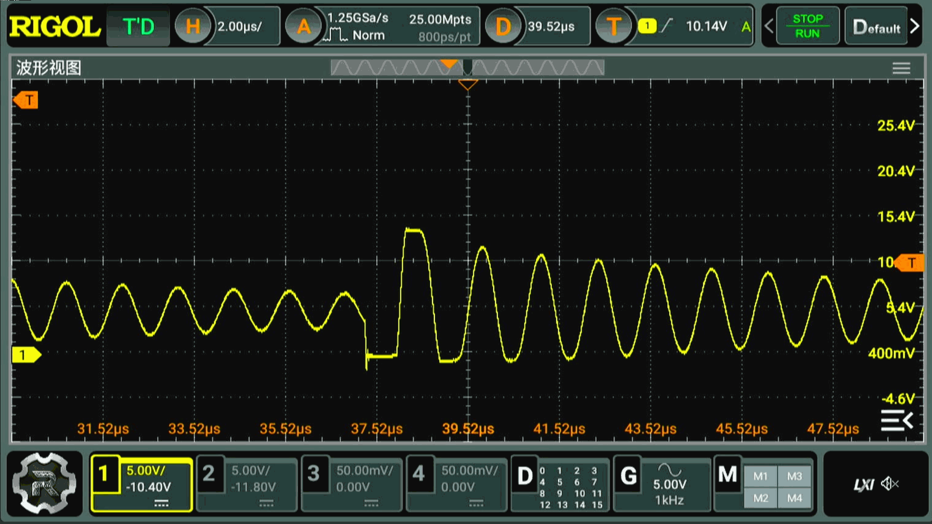This screenshot has height=524, width=932.
Task: Open the Rigol gear function menu icon
Action: click(x=44, y=483)
